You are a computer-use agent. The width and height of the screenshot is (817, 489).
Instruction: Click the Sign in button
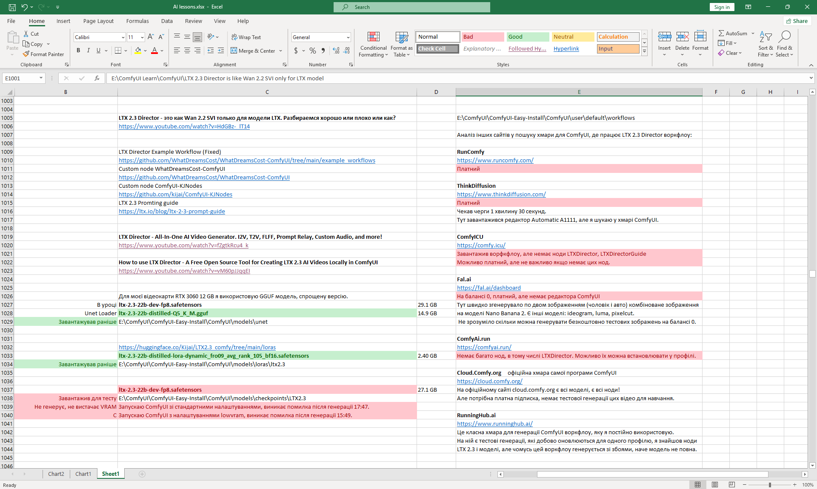722,7
